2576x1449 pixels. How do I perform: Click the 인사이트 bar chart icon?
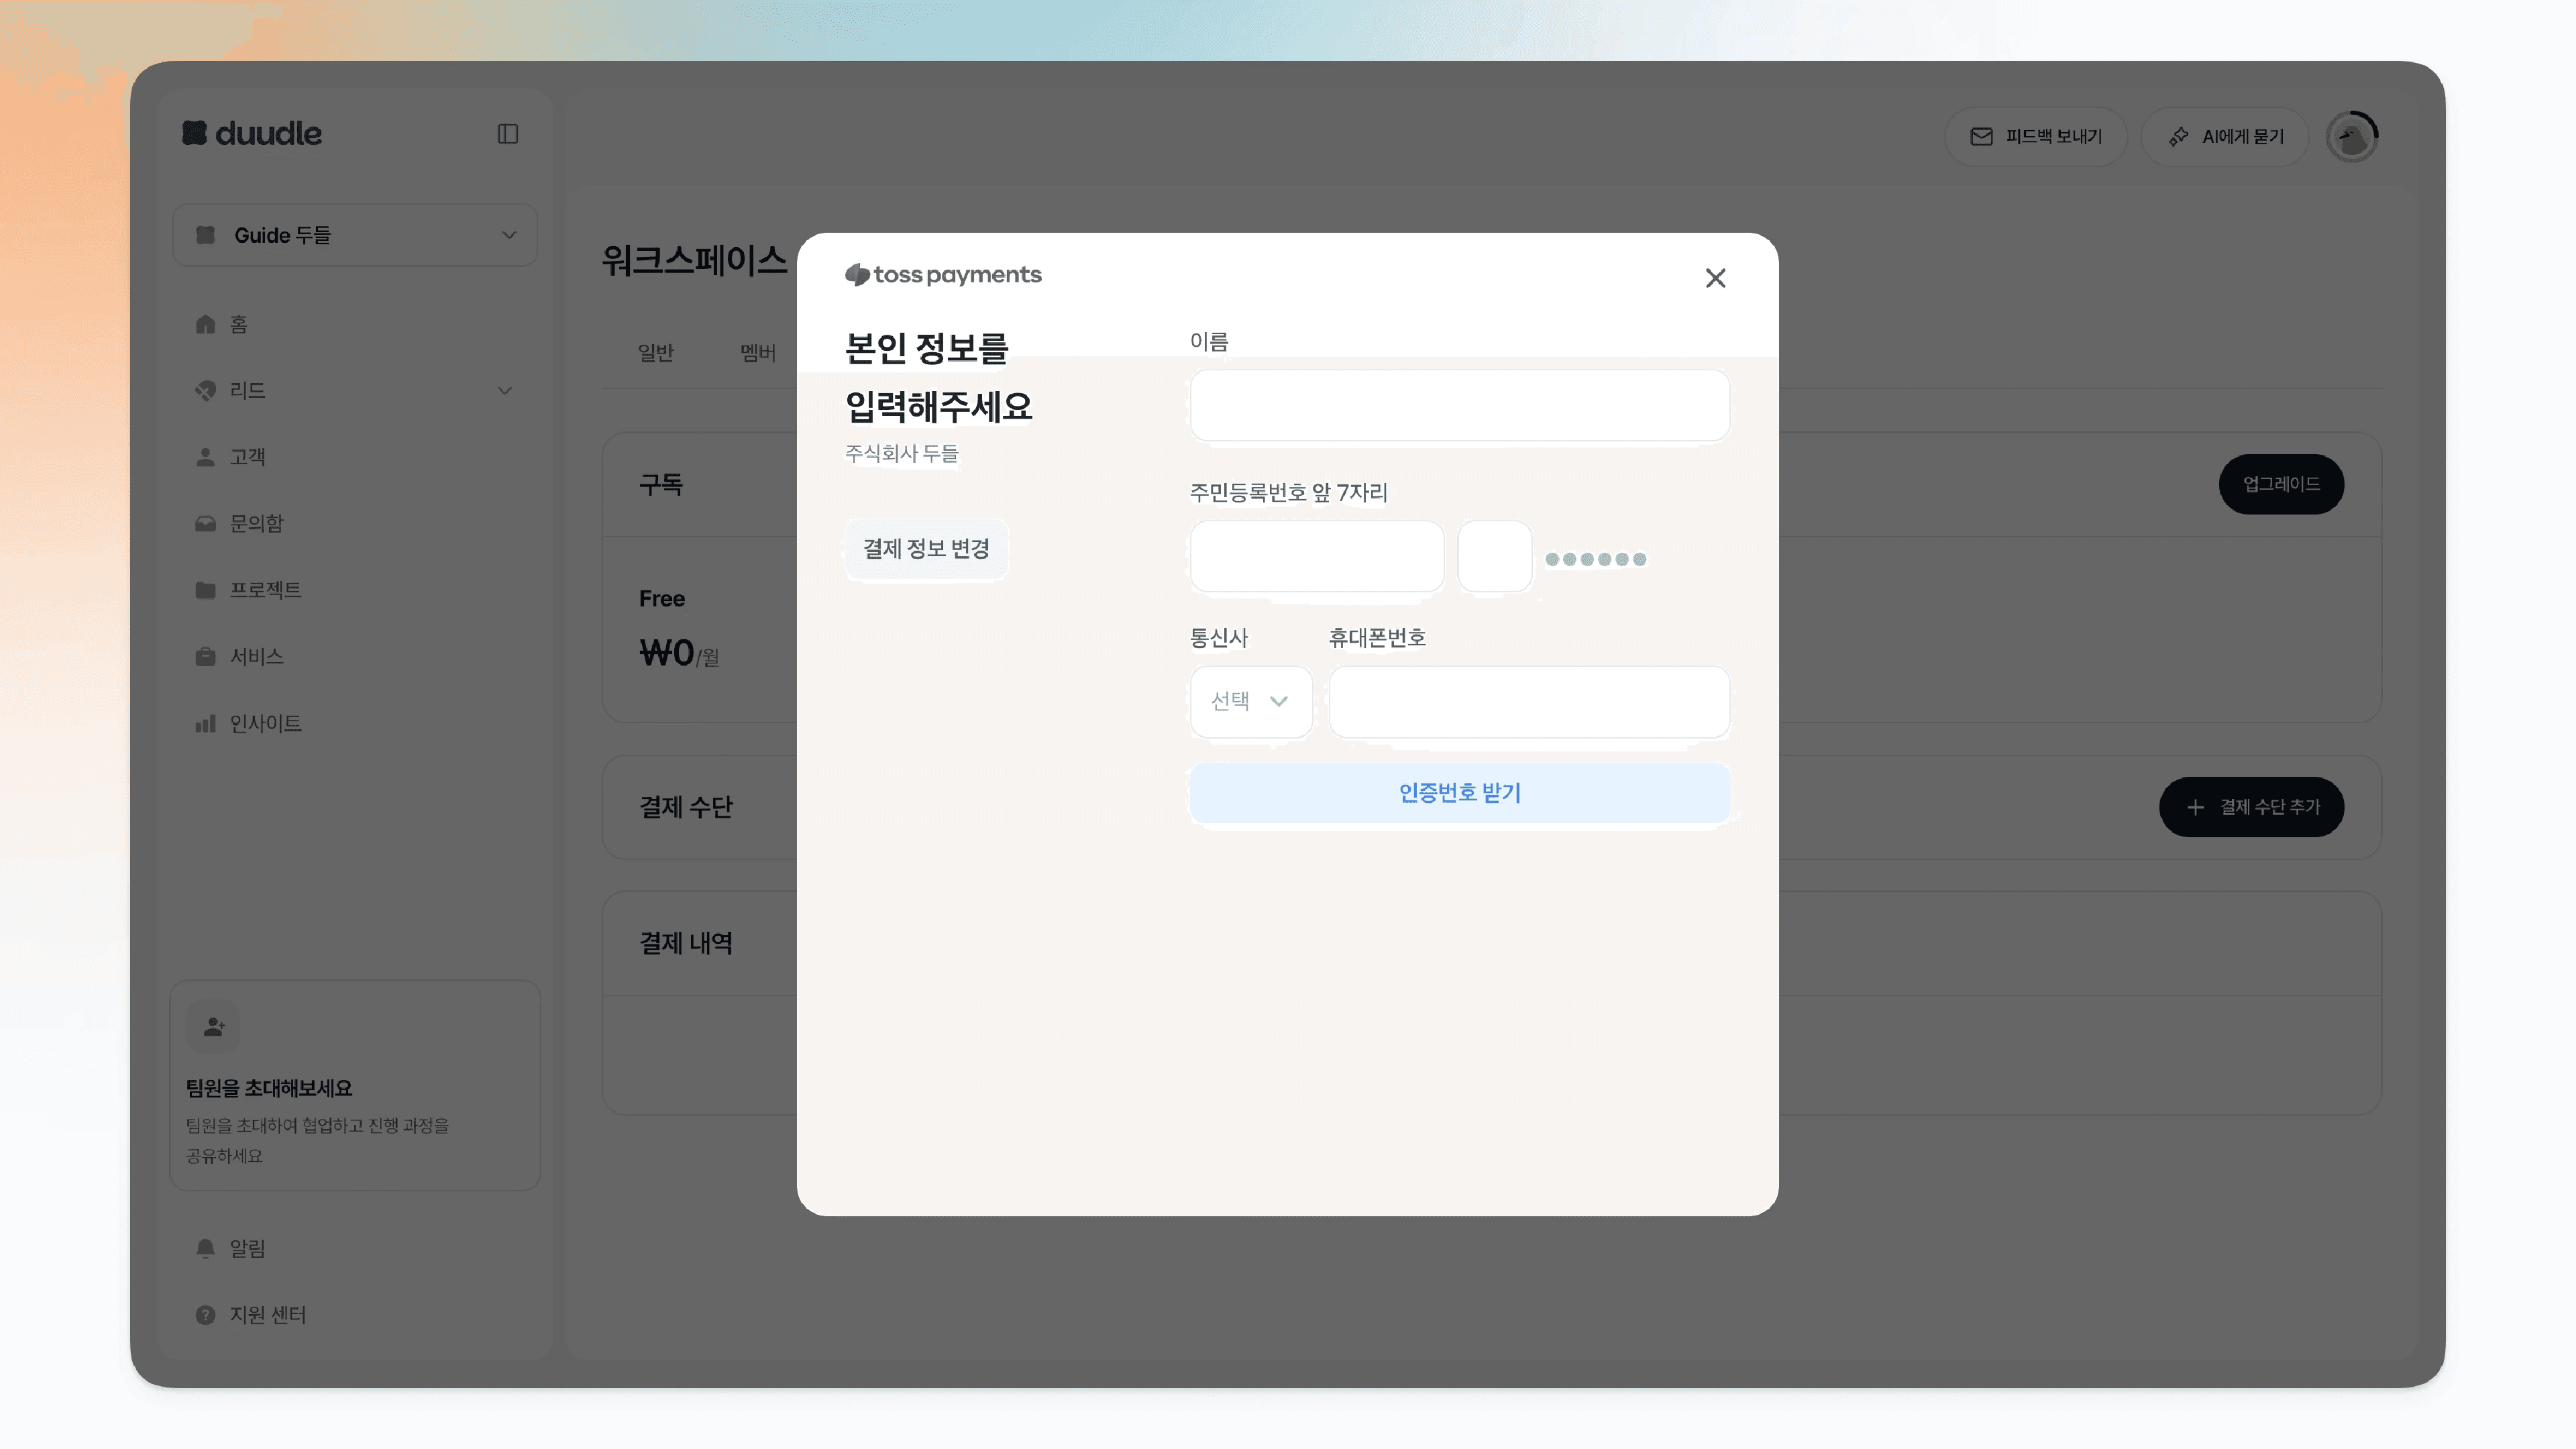205,724
